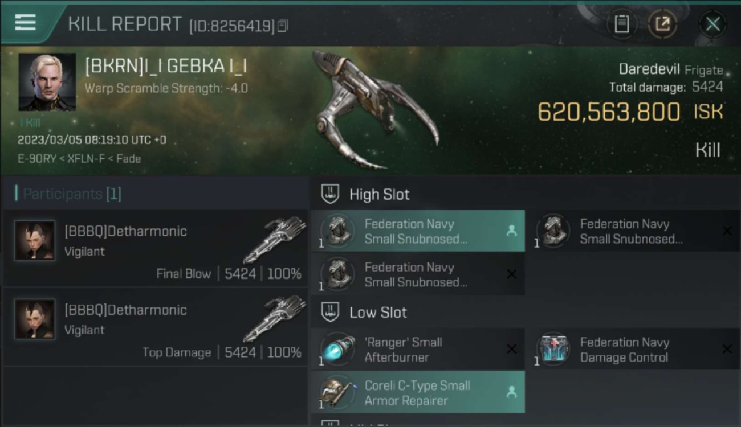Open the Top Damage Vigilant ship icon
The width and height of the screenshot is (741, 427).
pos(275,319)
